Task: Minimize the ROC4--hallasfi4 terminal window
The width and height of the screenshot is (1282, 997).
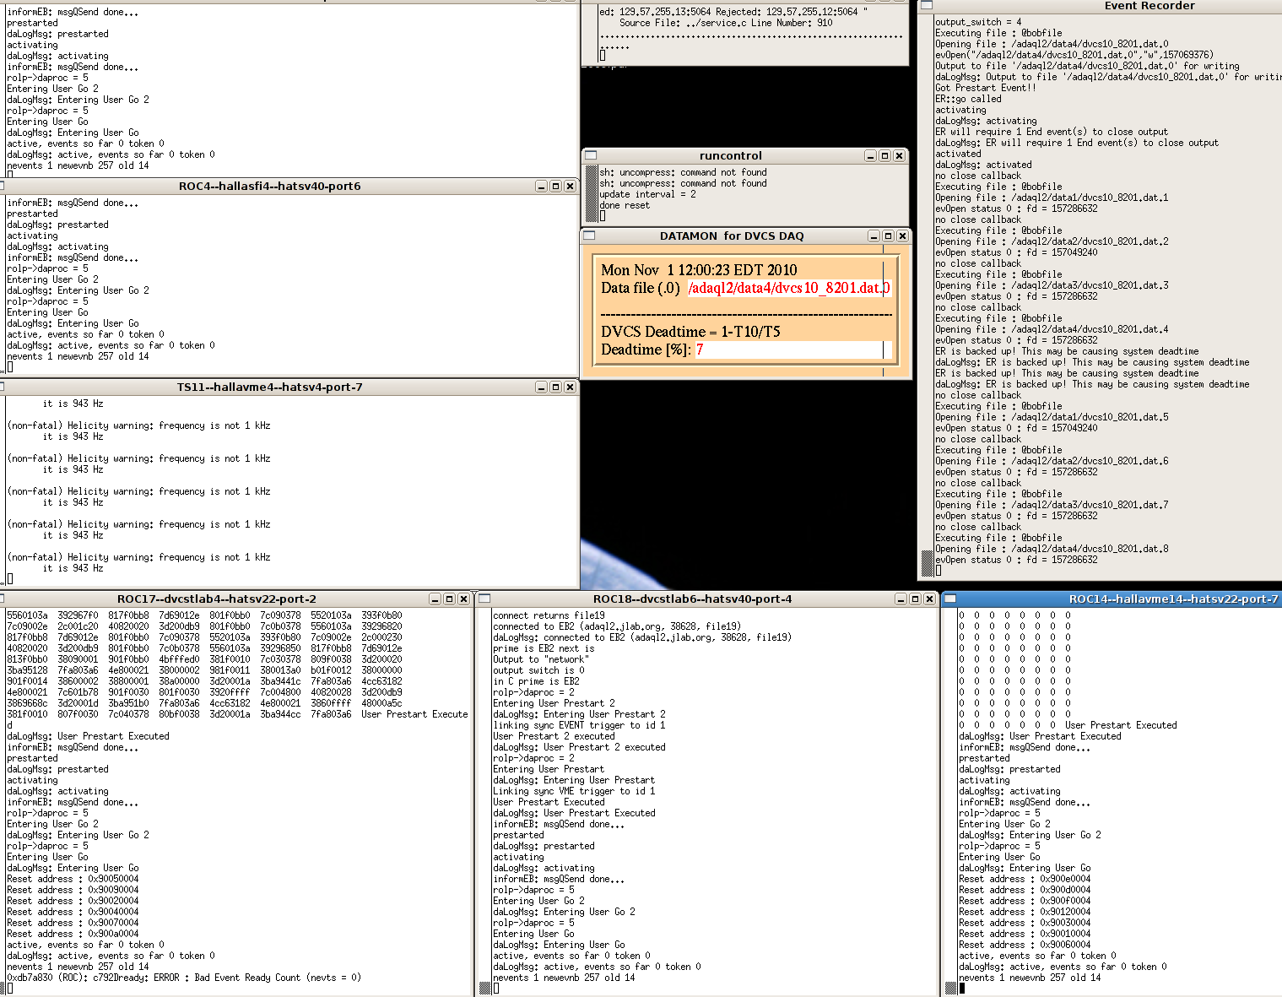Action: point(541,186)
